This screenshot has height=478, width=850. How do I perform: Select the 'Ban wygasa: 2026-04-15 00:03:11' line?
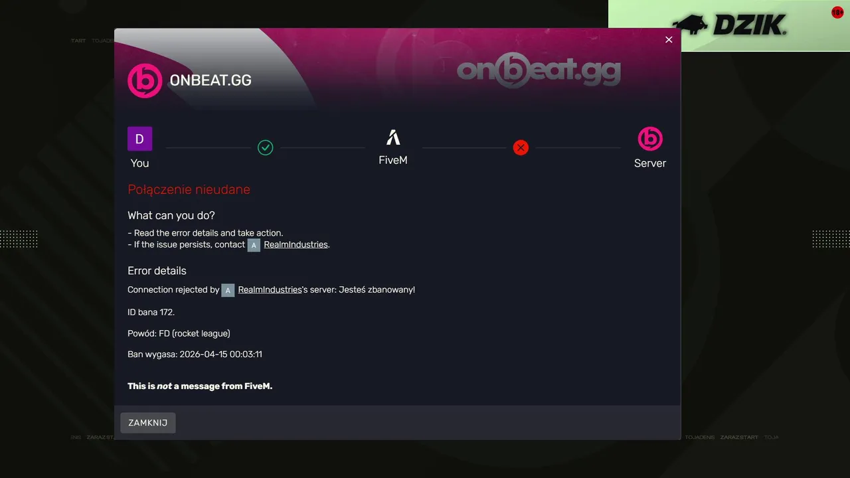(195, 355)
